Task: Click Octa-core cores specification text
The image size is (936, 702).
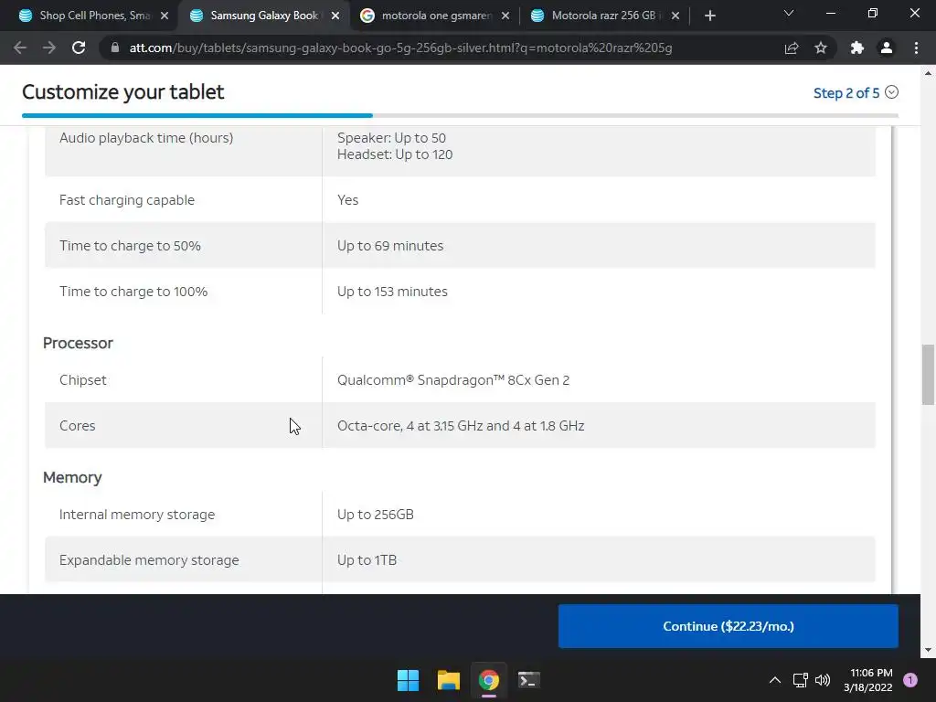Action: pyautogui.click(x=461, y=426)
